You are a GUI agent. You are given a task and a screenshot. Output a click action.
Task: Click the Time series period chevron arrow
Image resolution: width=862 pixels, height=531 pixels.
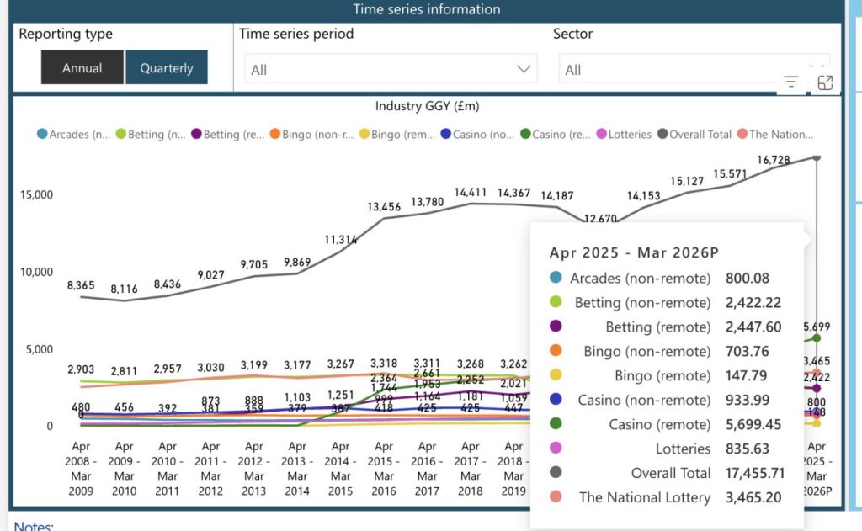point(524,69)
